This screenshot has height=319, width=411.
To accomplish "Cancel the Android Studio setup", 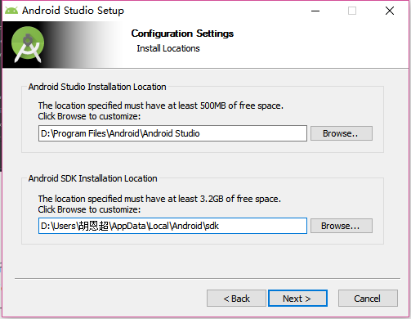I will pyautogui.click(x=368, y=299).
